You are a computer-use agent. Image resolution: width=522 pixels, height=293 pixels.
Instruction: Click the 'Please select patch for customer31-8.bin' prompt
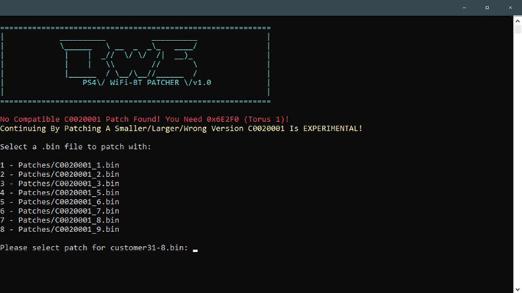[94, 247]
